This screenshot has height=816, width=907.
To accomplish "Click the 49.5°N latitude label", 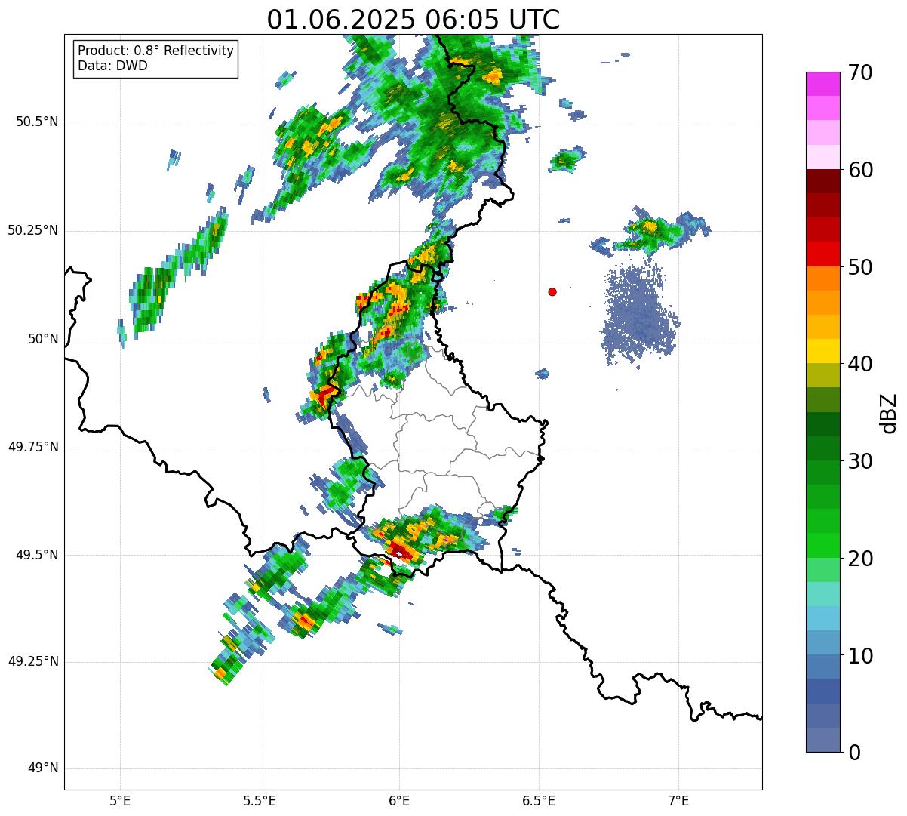I will pos(37,555).
